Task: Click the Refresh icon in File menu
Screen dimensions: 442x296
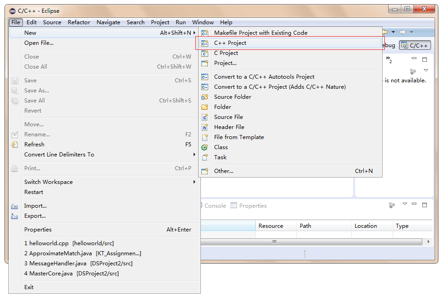Action: (x=15, y=145)
